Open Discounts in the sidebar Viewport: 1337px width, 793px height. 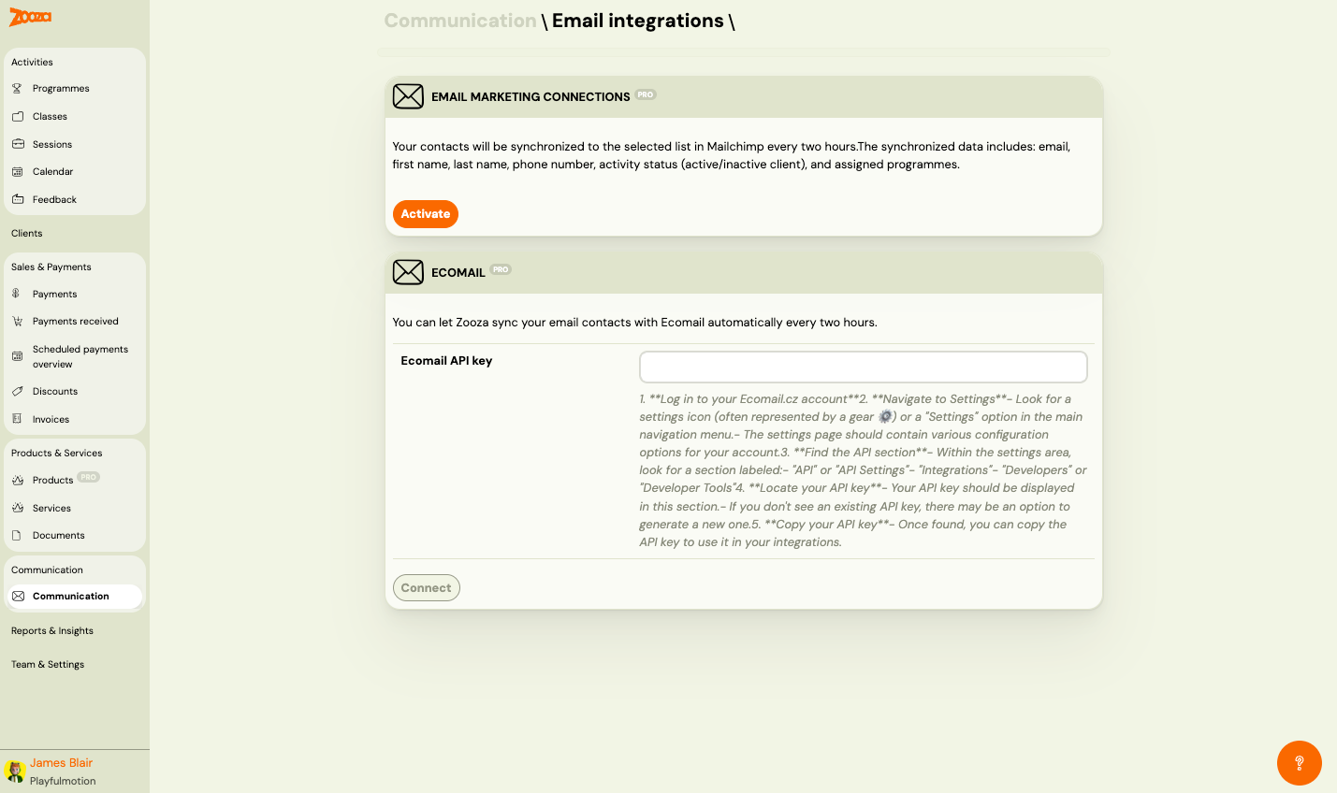click(x=75, y=391)
